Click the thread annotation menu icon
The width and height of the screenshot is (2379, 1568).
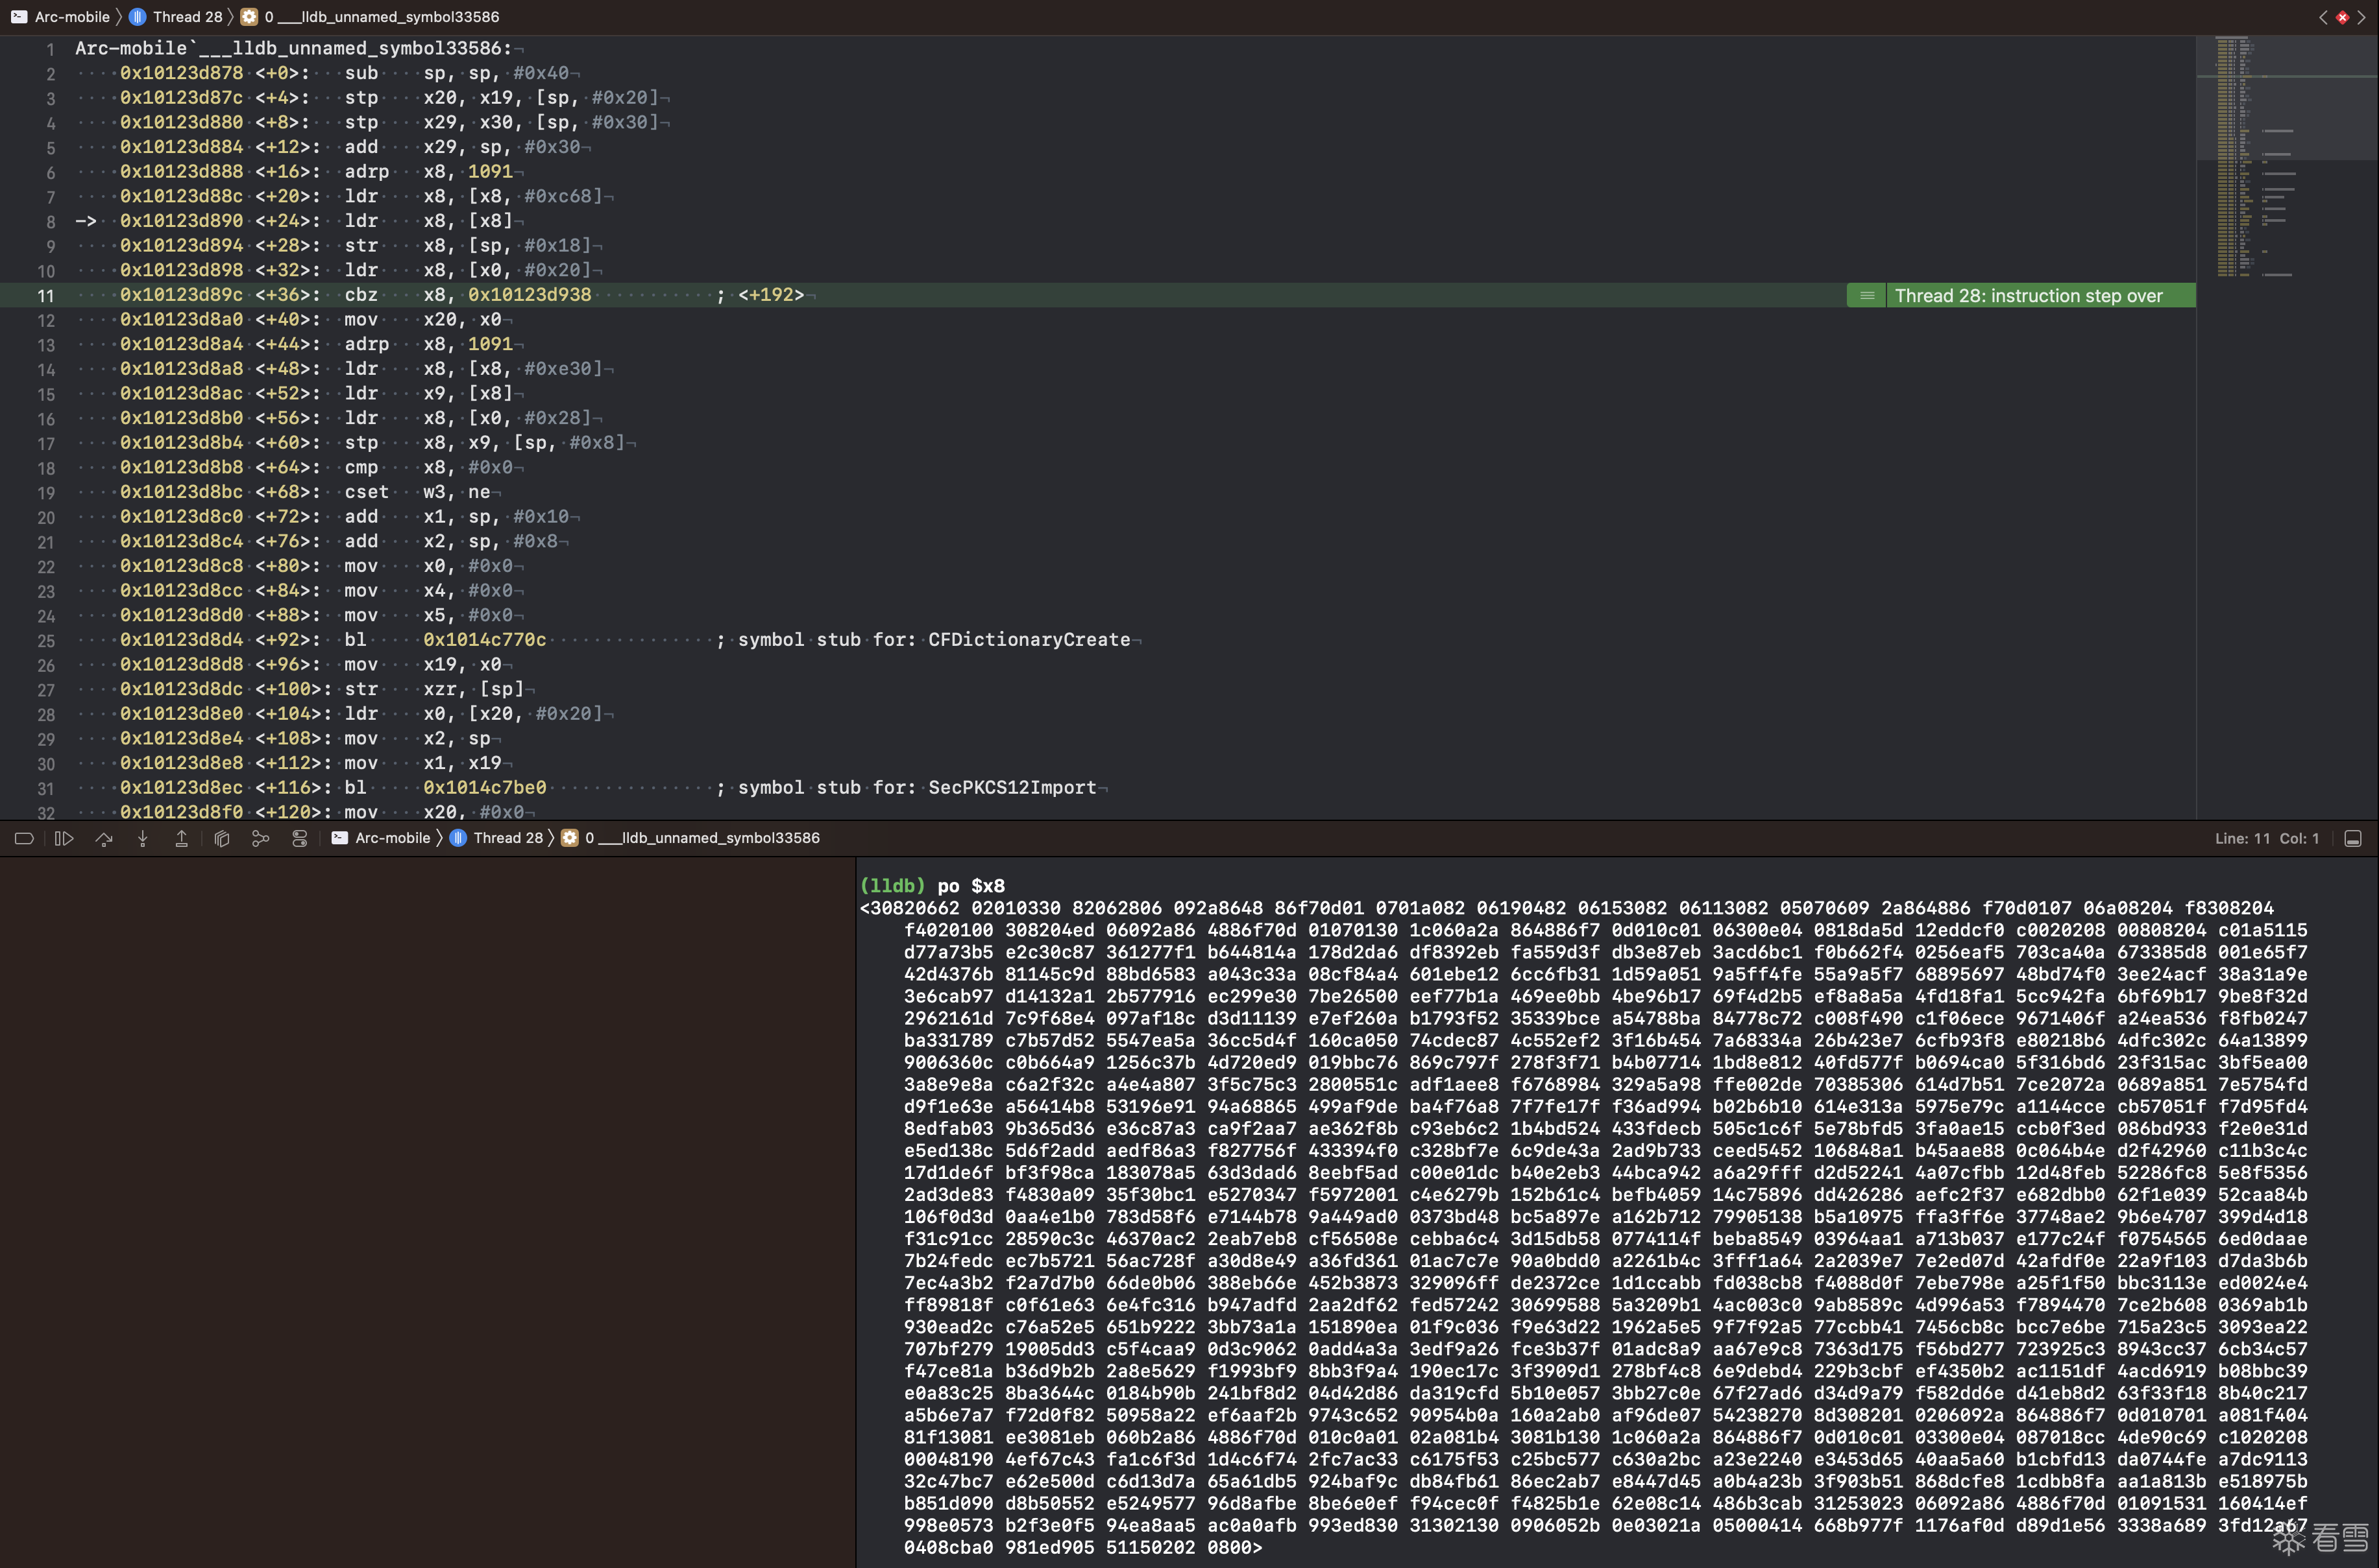tap(1867, 295)
